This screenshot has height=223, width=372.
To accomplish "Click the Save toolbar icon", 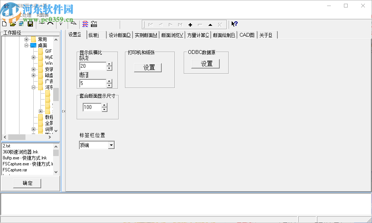I will (31, 24).
